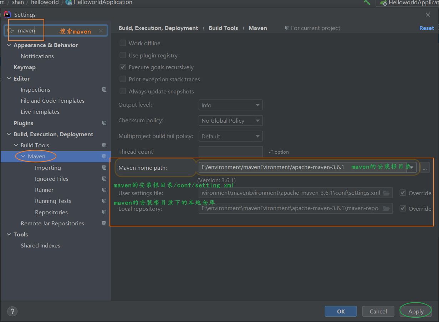Image resolution: width=439 pixels, height=322 pixels.
Task: Click into the Thread count field
Action: tap(230, 152)
